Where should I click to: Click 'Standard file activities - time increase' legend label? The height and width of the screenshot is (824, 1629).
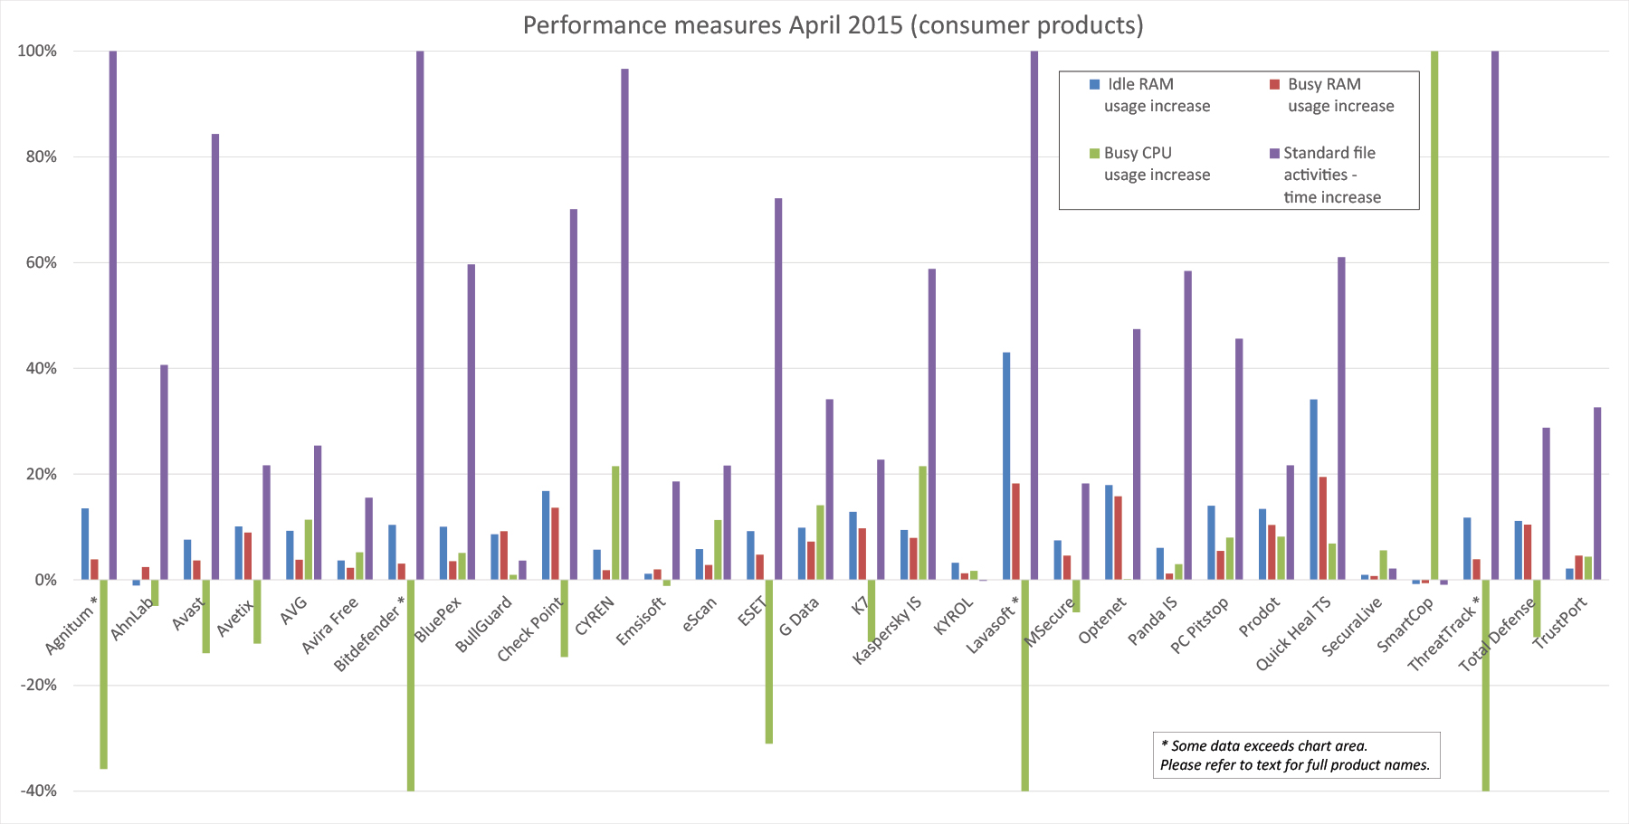point(1332,175)
